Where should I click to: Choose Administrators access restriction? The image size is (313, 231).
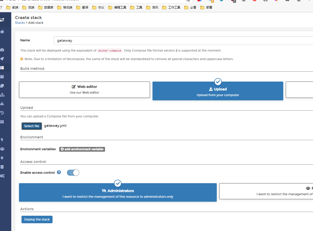[x=118, y=192]
